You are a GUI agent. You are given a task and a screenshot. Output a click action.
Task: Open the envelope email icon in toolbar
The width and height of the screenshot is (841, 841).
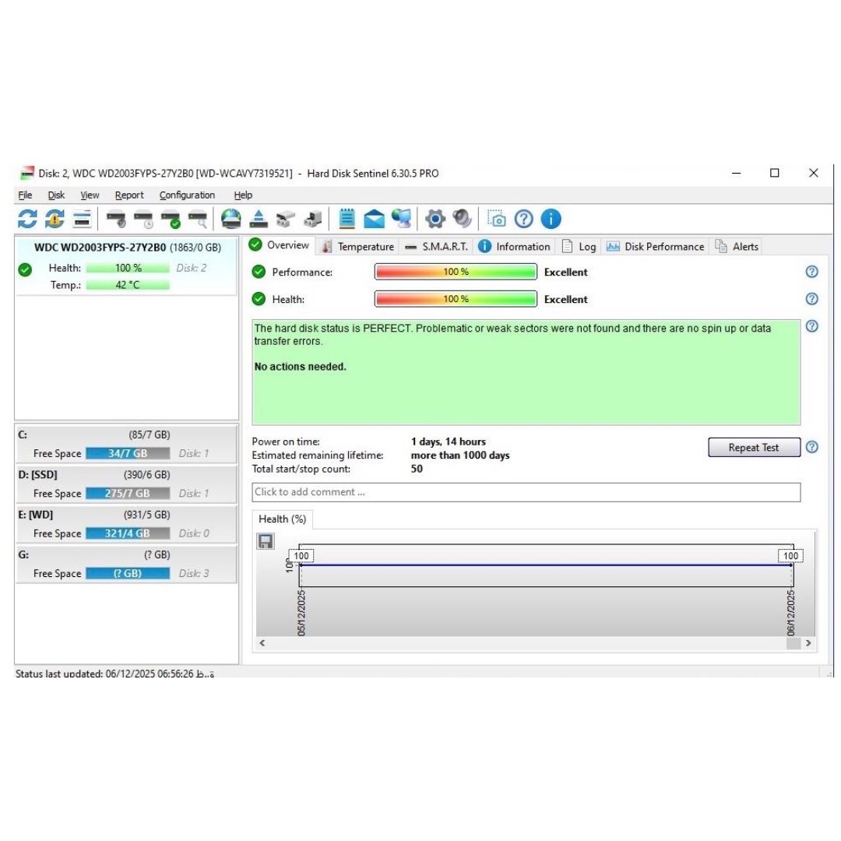point(375,219)
